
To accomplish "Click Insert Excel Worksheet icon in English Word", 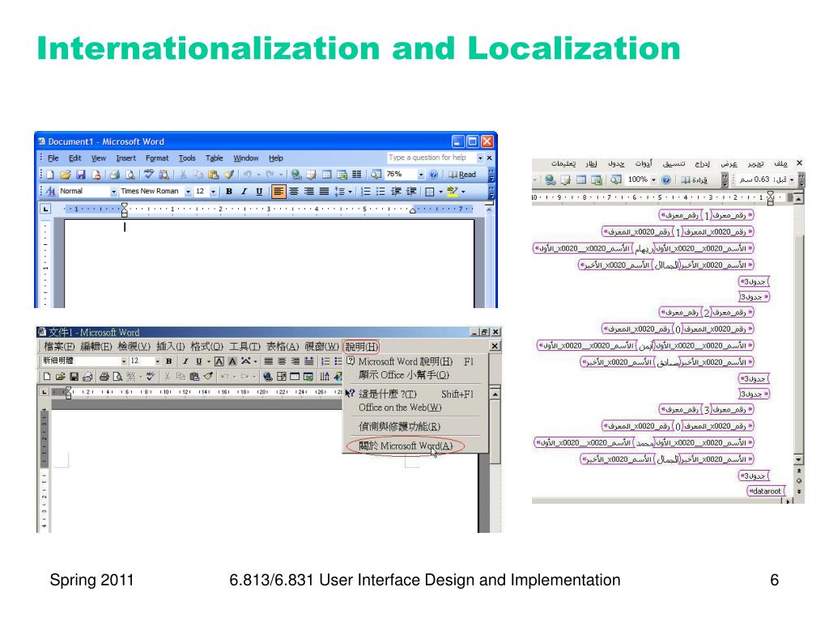I will [x=342, y=175].
